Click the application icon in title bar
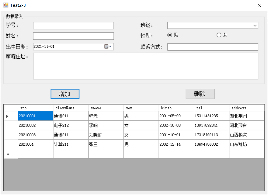The image size is (268, 195). [x=6, y=5]
